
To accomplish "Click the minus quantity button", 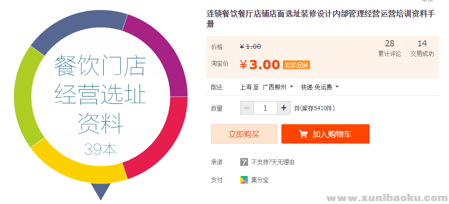I will pyautogui.click(x=247, y=108).
